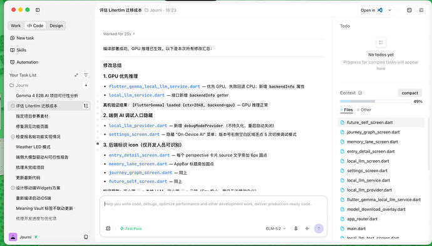
Task: Select task 指定项目参赛素材
Action: [32, 116]
